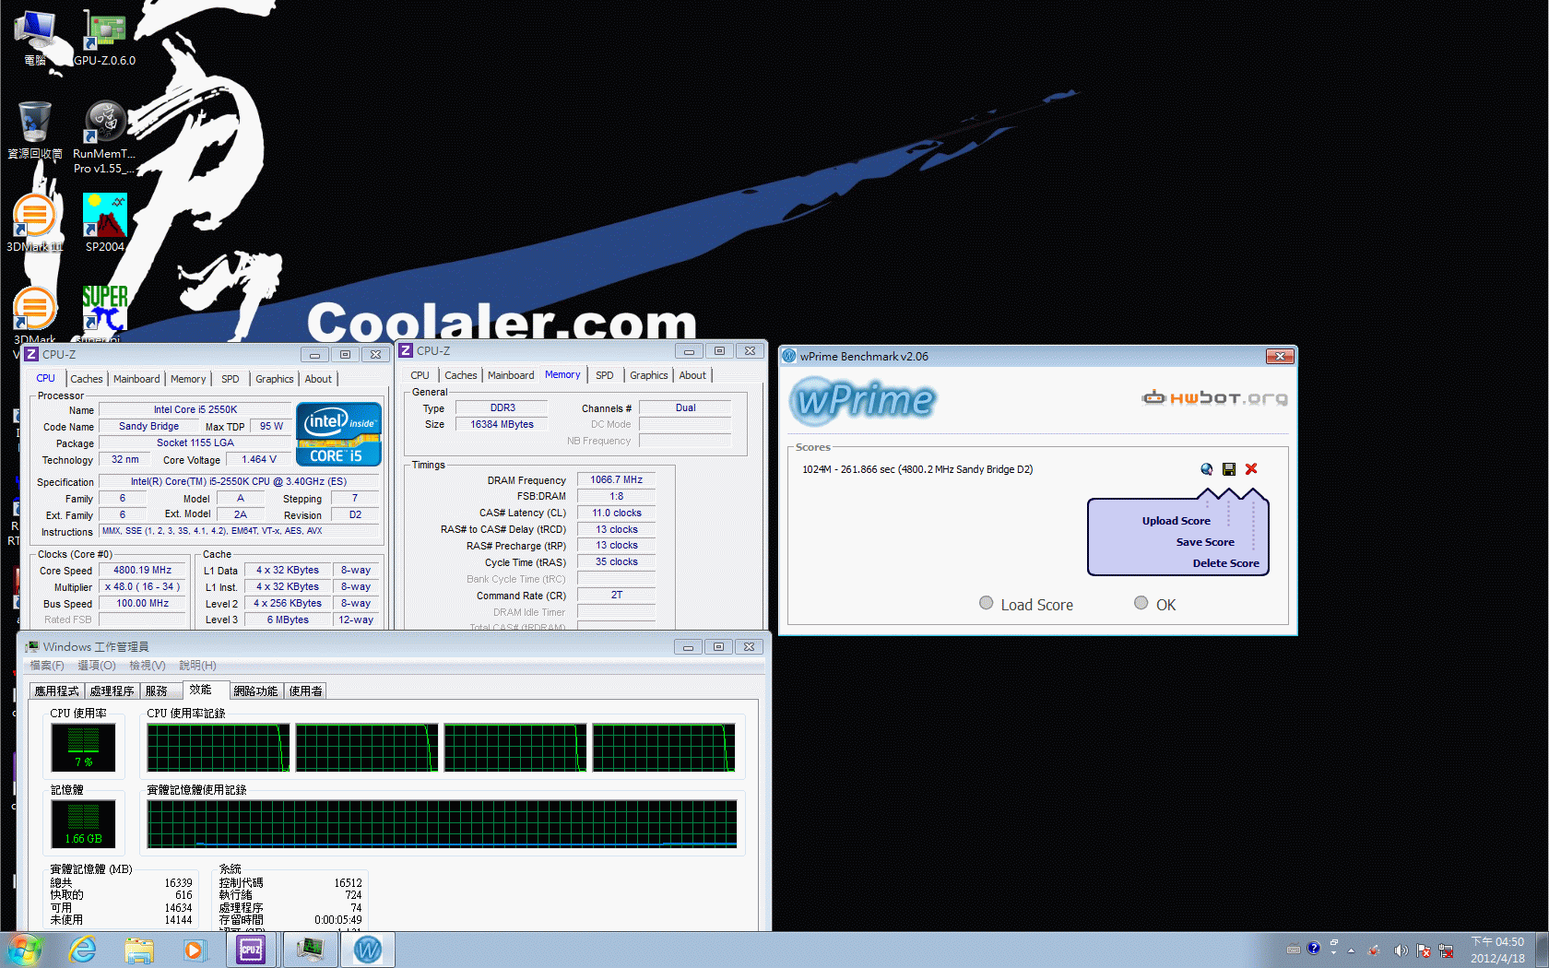
Task: Switch to SPD tab in the Memory CPU-Z window
Action: (605, 375)
